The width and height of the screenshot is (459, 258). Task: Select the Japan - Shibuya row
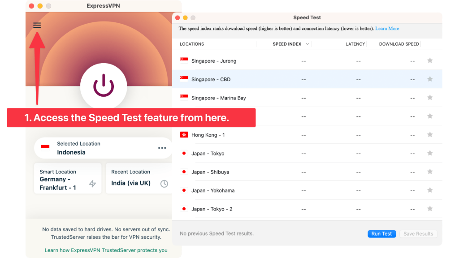tap(307, 172)
